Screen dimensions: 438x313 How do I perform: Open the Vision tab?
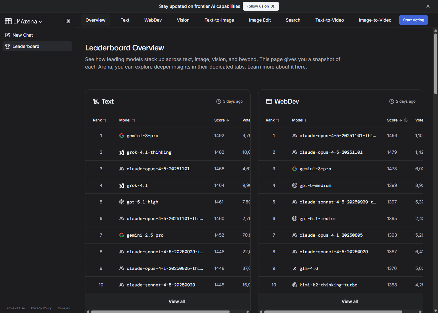pos(183,20)
